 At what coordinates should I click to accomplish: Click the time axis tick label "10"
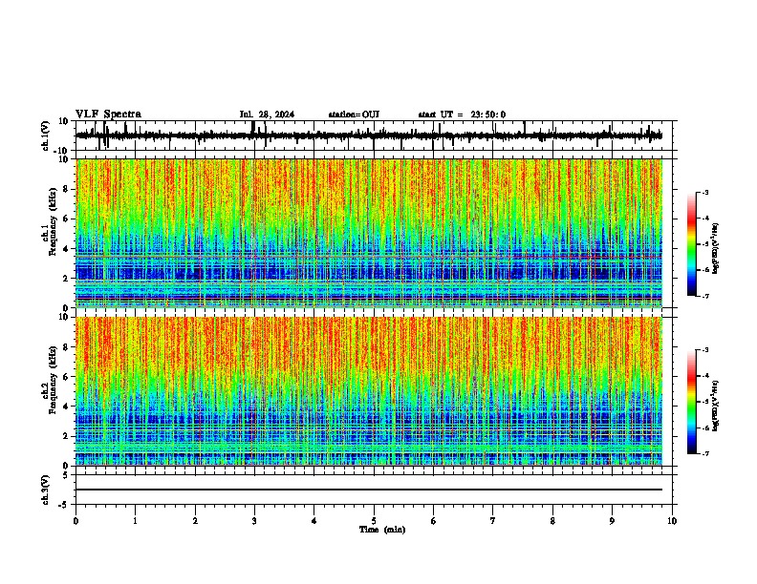pos(672,520)
